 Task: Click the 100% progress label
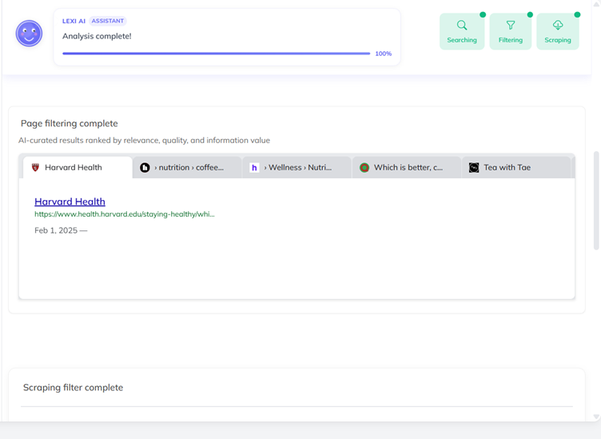[x=384, y=54]
